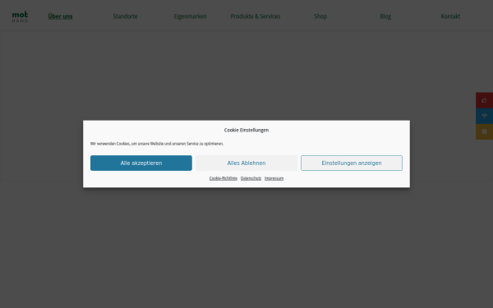This screenshot has width=493, height=308.
Task: Reject cookies with Alles Ablehnen
Action: [x=246, y=163]
